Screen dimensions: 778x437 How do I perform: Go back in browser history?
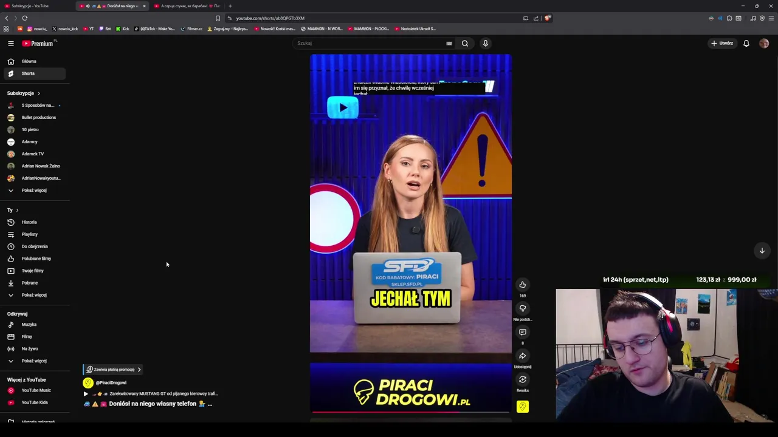(7, 18)
